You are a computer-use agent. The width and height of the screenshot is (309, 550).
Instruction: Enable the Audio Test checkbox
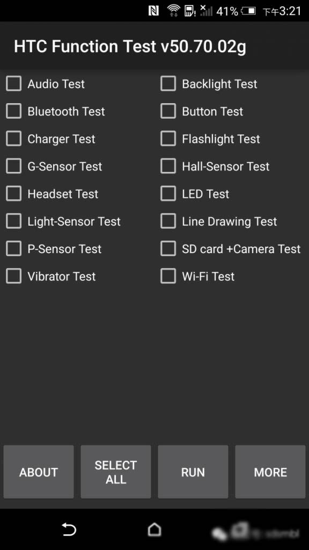point(13,84)
